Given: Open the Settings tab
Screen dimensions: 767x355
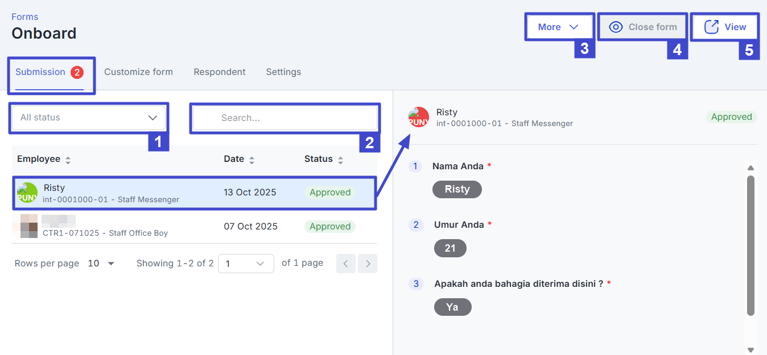Looking at the screenshot, I should pyautogui.click(x=283, y=72).
